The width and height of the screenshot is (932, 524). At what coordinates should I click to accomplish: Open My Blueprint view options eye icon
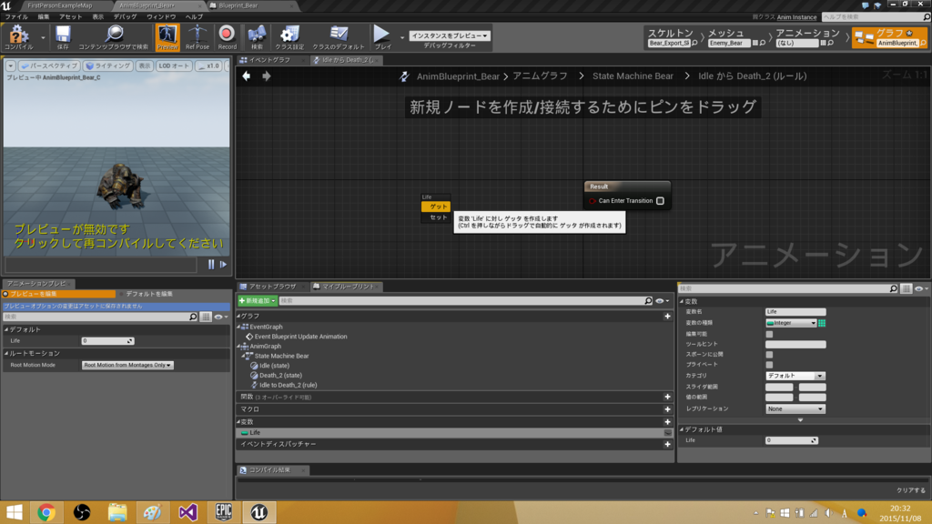click(662, 301)
